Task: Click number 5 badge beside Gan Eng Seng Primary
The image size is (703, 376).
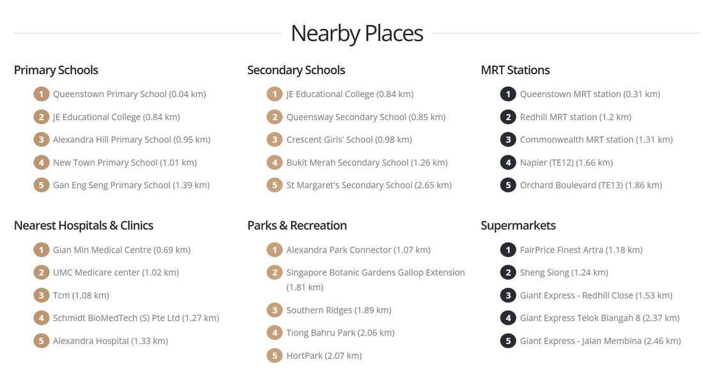Action: coord(42,185)
